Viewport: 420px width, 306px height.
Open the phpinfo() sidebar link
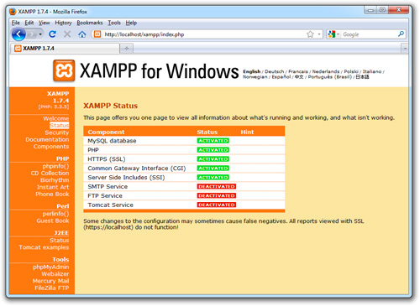click(55, 166)
